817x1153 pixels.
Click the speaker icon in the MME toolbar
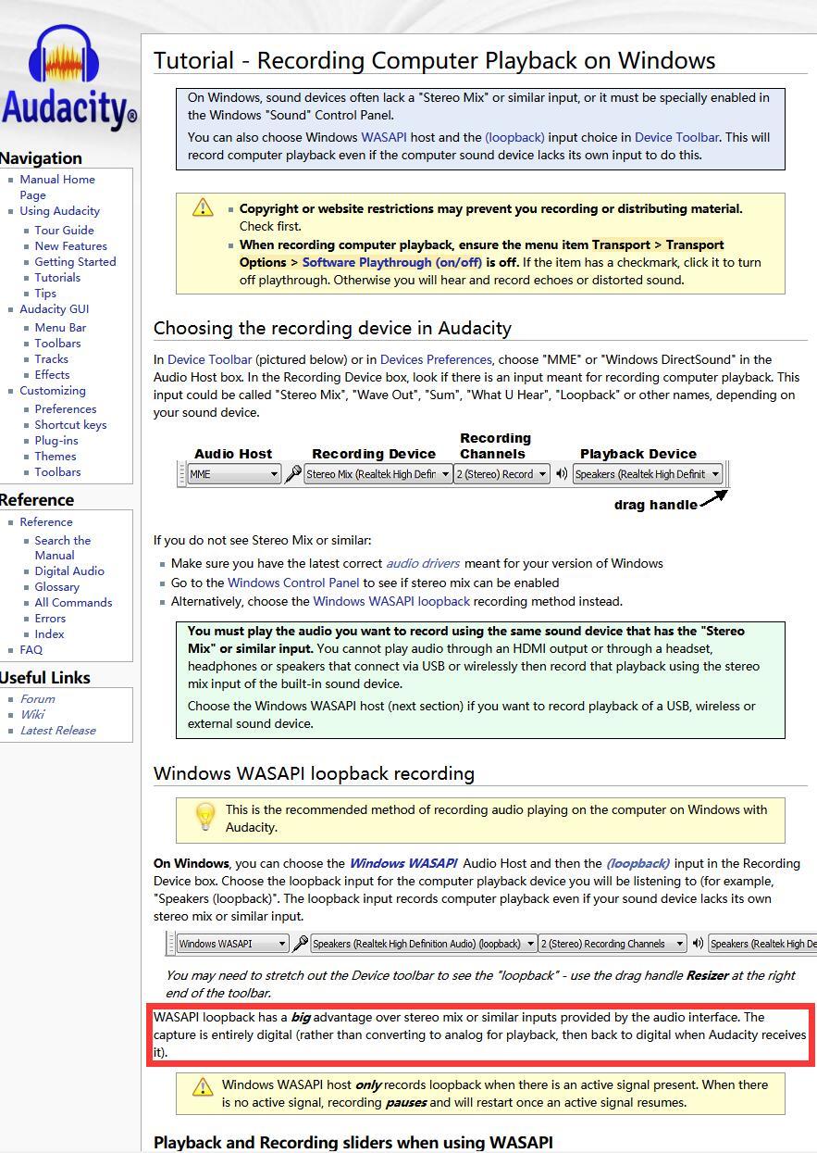[x=562, y=474]
